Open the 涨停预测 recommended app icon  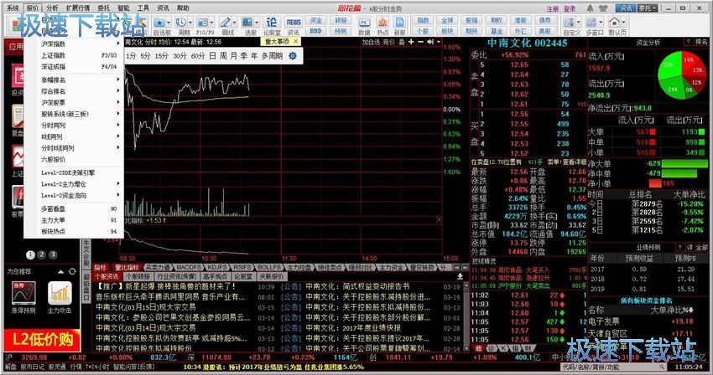(23, 293)
